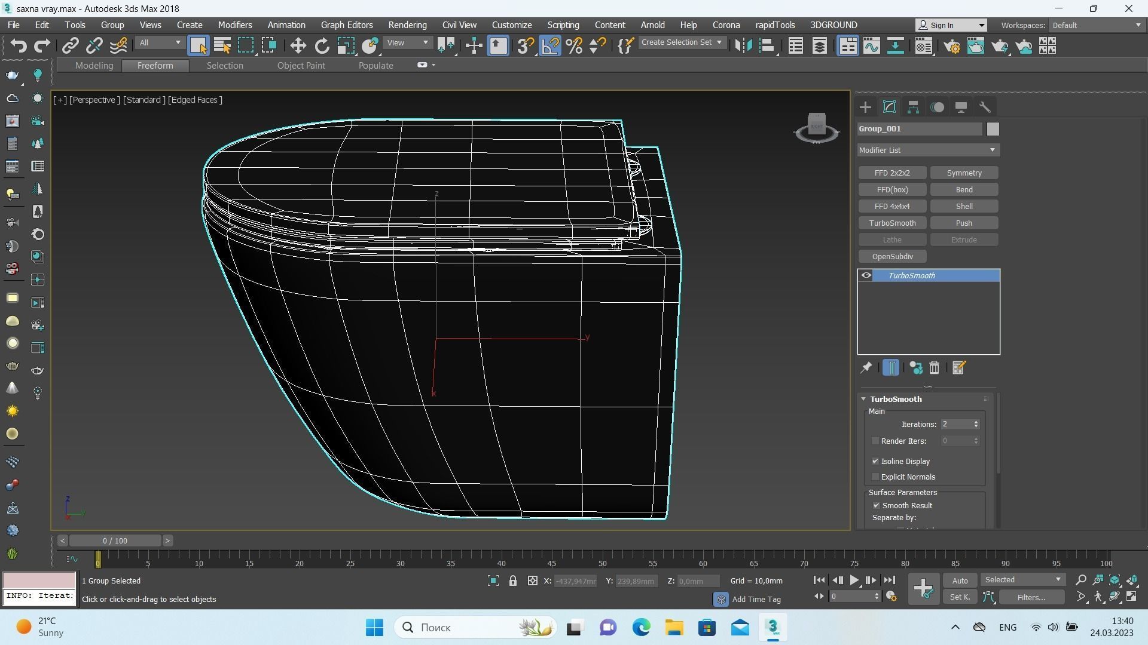The height and width of the screenshot is (645, 1148).
Task: Pin the modifier stack
Action: click(x=866, y=368)
